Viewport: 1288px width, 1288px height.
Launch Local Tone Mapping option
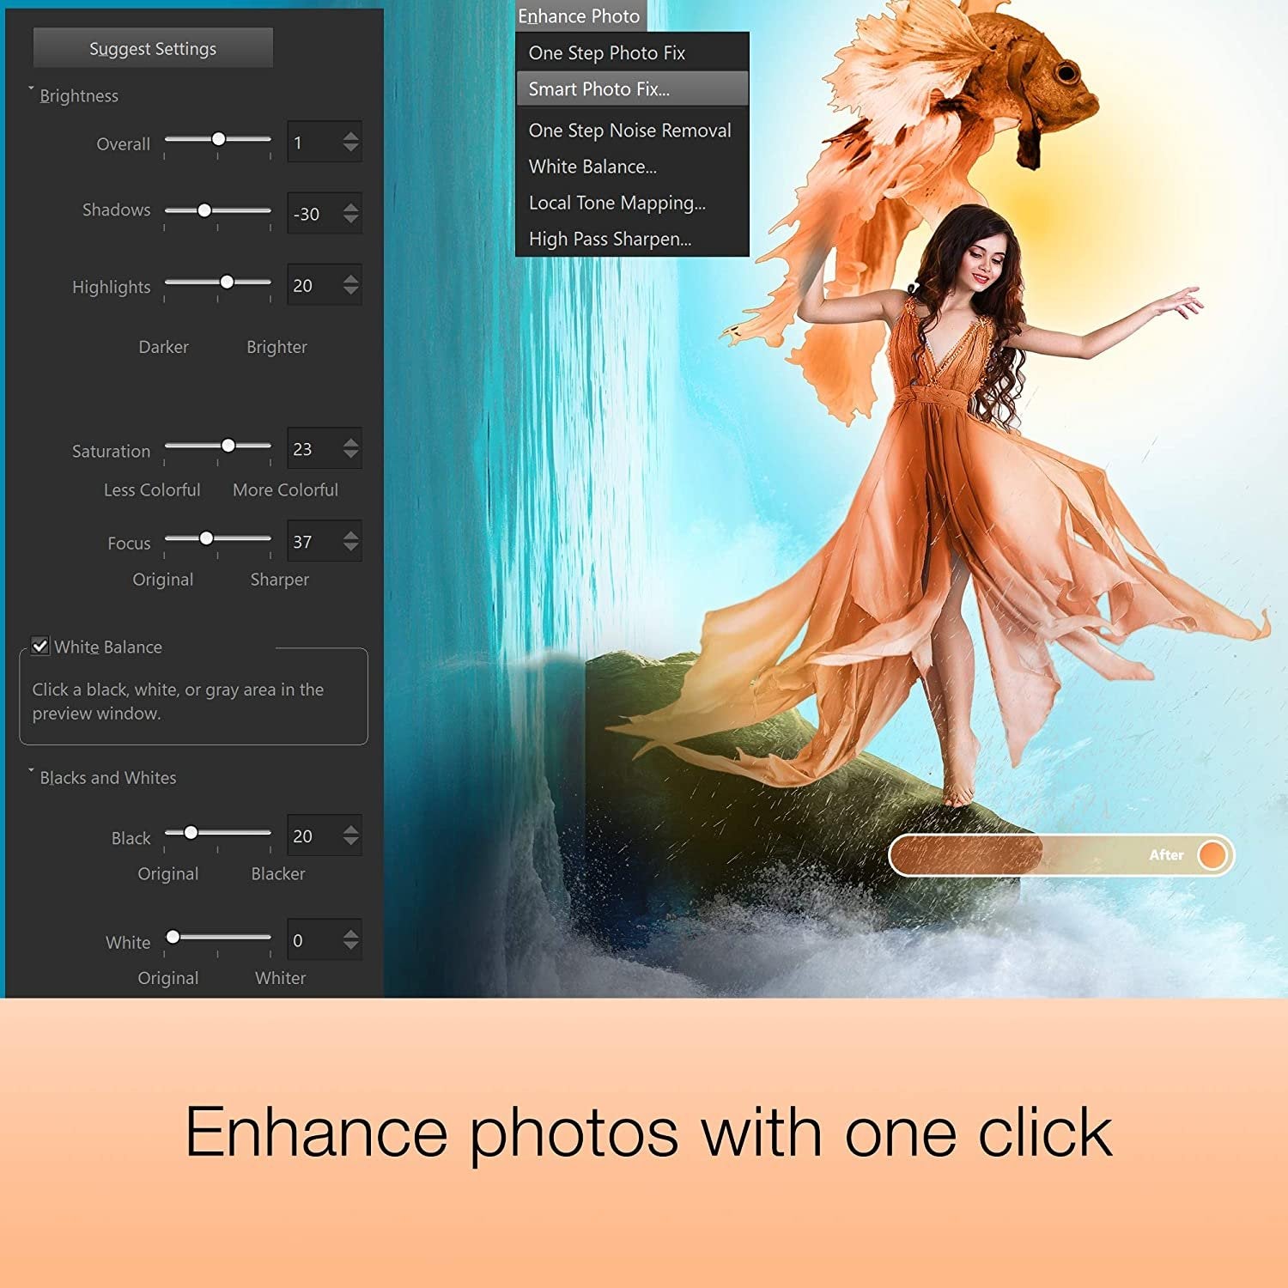(x=617, y=203)
